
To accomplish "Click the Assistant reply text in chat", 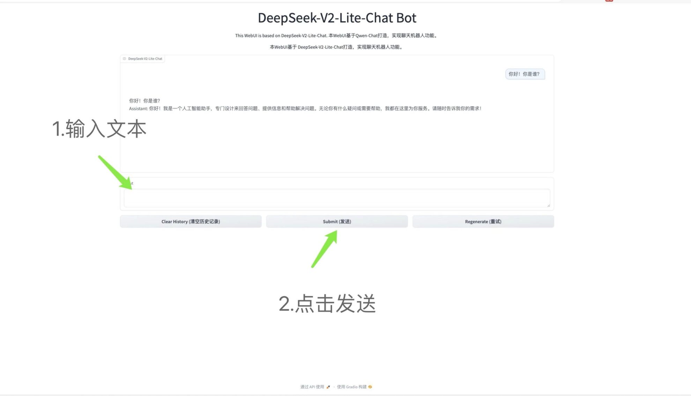I will coord(305,109).
